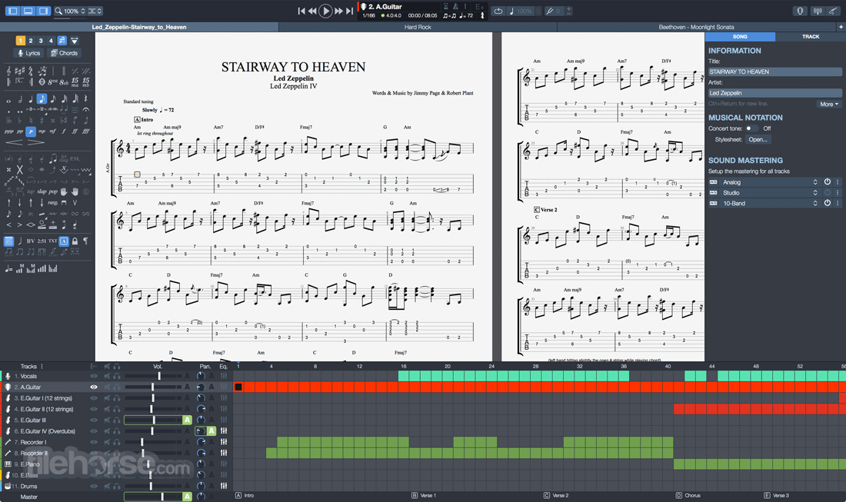Open options for the Analog effect

[838, 181]
